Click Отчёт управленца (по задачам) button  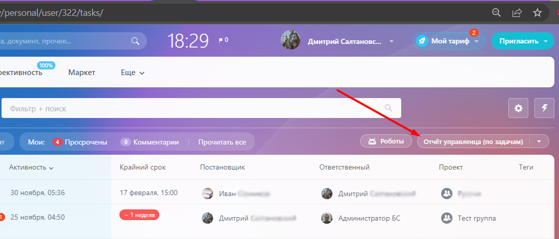473,141
